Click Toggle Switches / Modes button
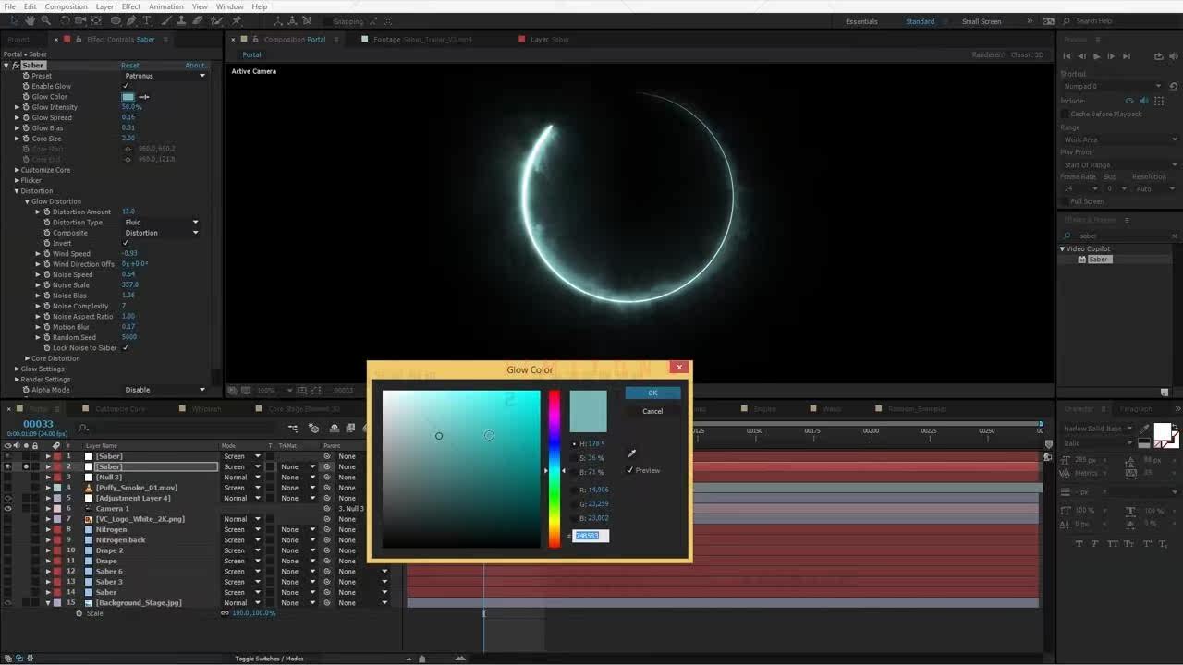Image resolution: width=1183 pixels, height=665 pixels. point(269,659)
